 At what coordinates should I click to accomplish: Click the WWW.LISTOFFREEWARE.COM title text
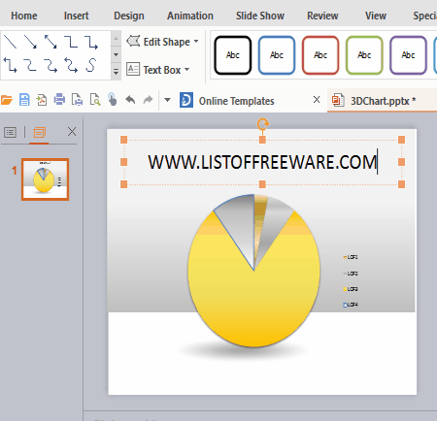pos(262,162)
